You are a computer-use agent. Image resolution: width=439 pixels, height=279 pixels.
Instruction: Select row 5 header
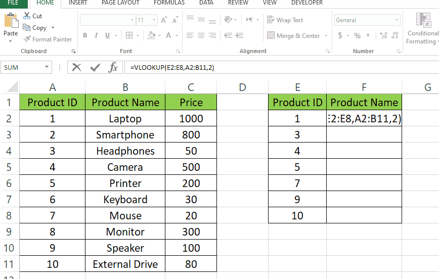9,167
